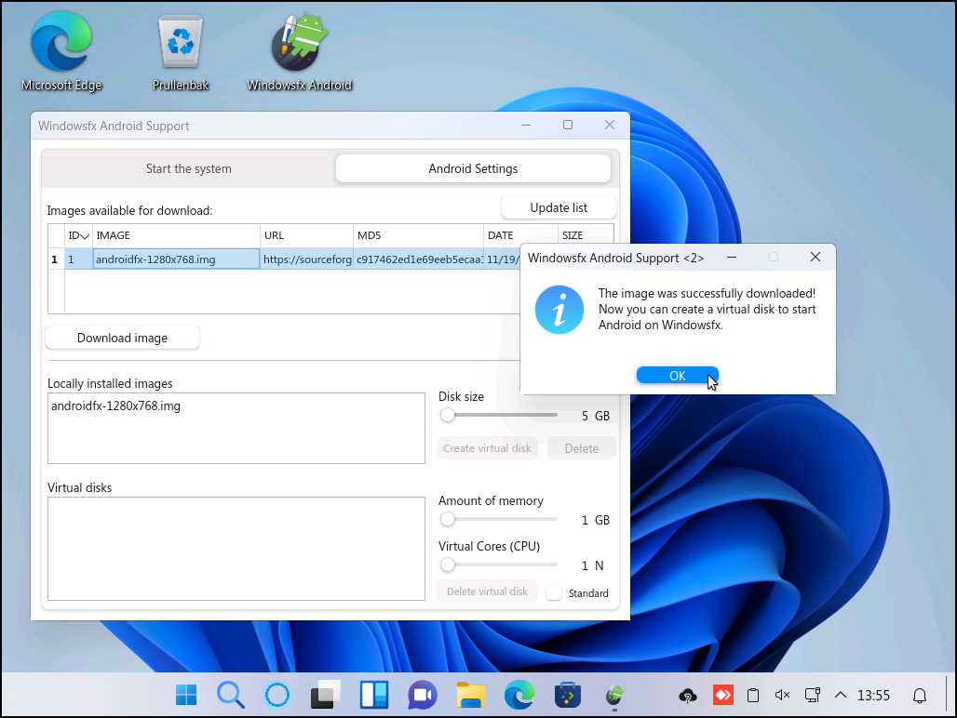957x718 pixels.
Task: Switch to the Android Settings tab
Action: point(473,169)
